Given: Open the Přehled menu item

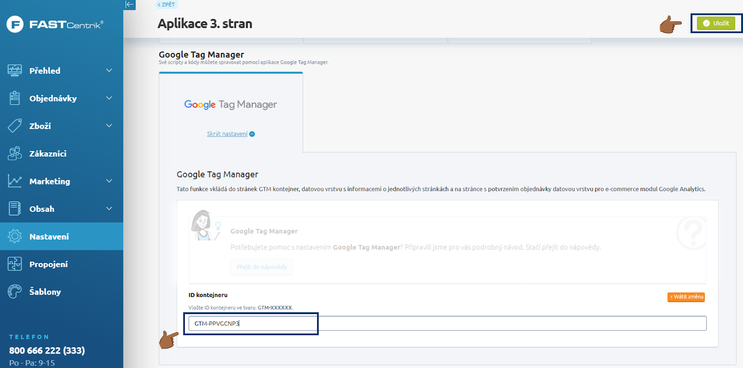Looking at the screenshot, I should tap(61, 71).
